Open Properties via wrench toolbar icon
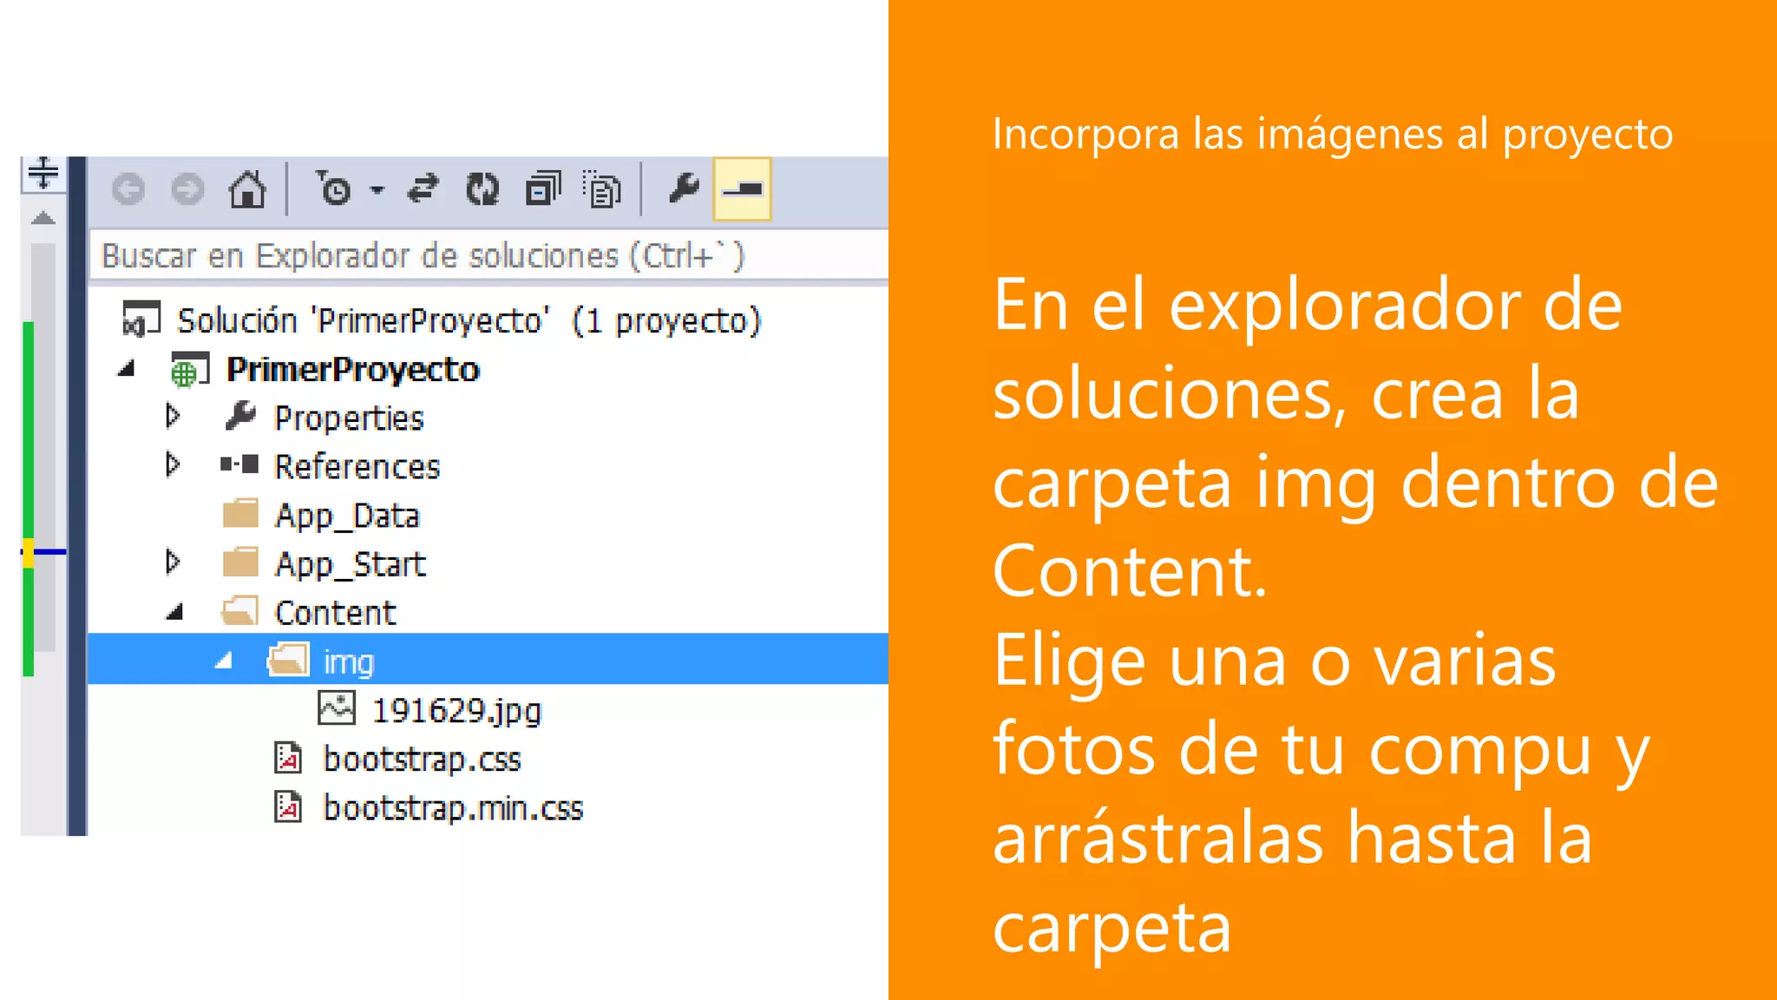 coord(684,187)
